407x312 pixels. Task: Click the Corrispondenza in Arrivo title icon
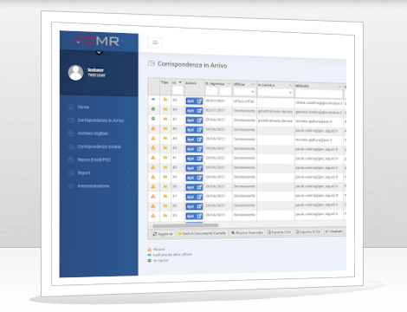coord(152,63)
